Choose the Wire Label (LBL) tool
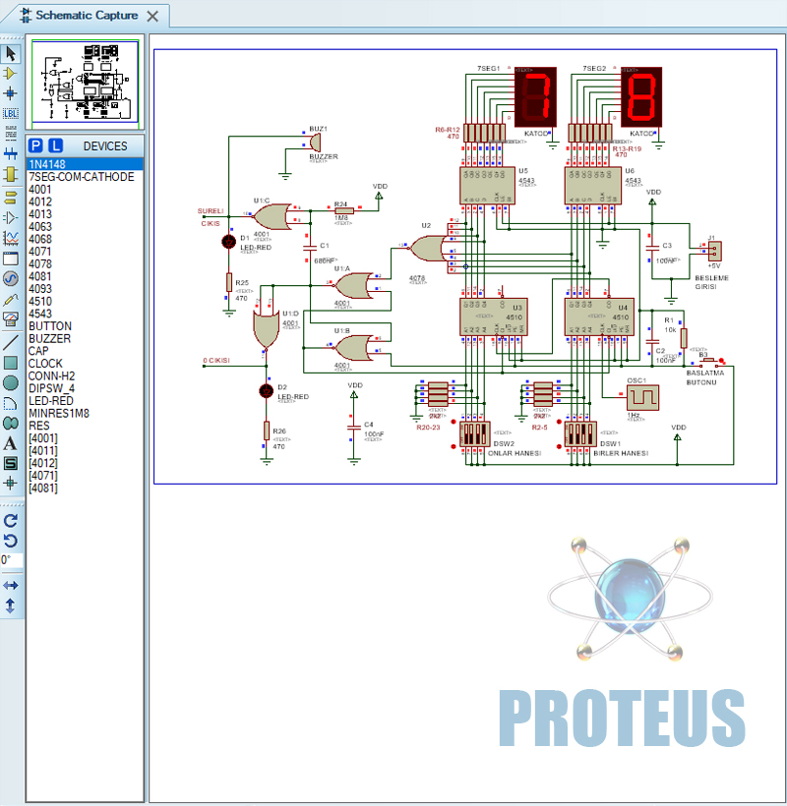Screen dimensions: 787x806 tap(11, 114)
